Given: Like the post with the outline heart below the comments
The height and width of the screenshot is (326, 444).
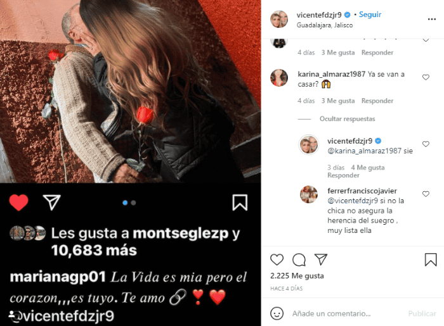Looking at the screenshot, I should [x=277, y=260].
